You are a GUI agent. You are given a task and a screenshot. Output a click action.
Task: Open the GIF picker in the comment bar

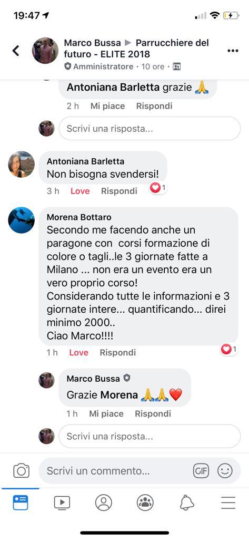[201, 471]
